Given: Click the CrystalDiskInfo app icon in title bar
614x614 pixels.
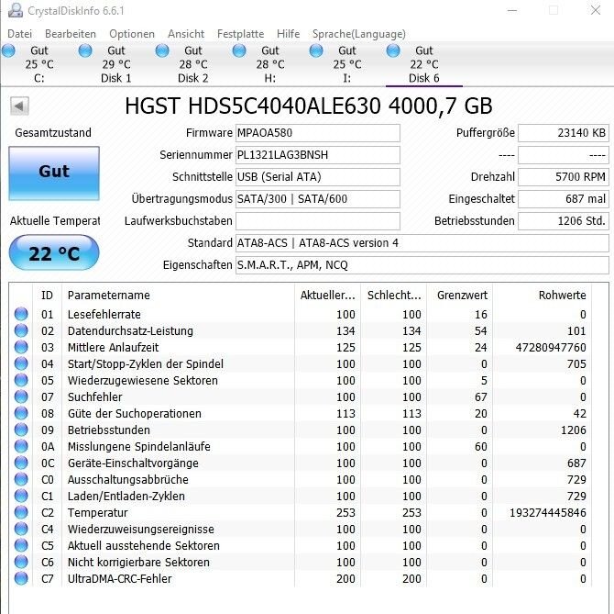Looking at the screenshot, I should coord(16,10).
